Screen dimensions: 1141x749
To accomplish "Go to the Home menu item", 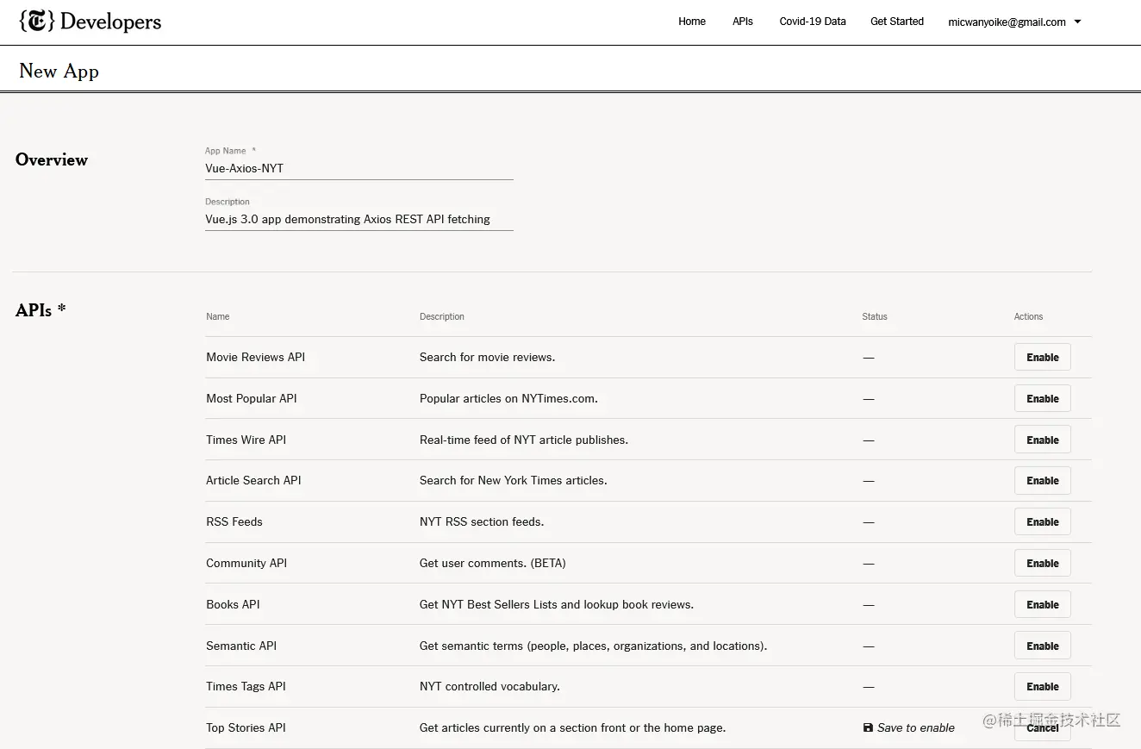I will [x=692, y=22].
